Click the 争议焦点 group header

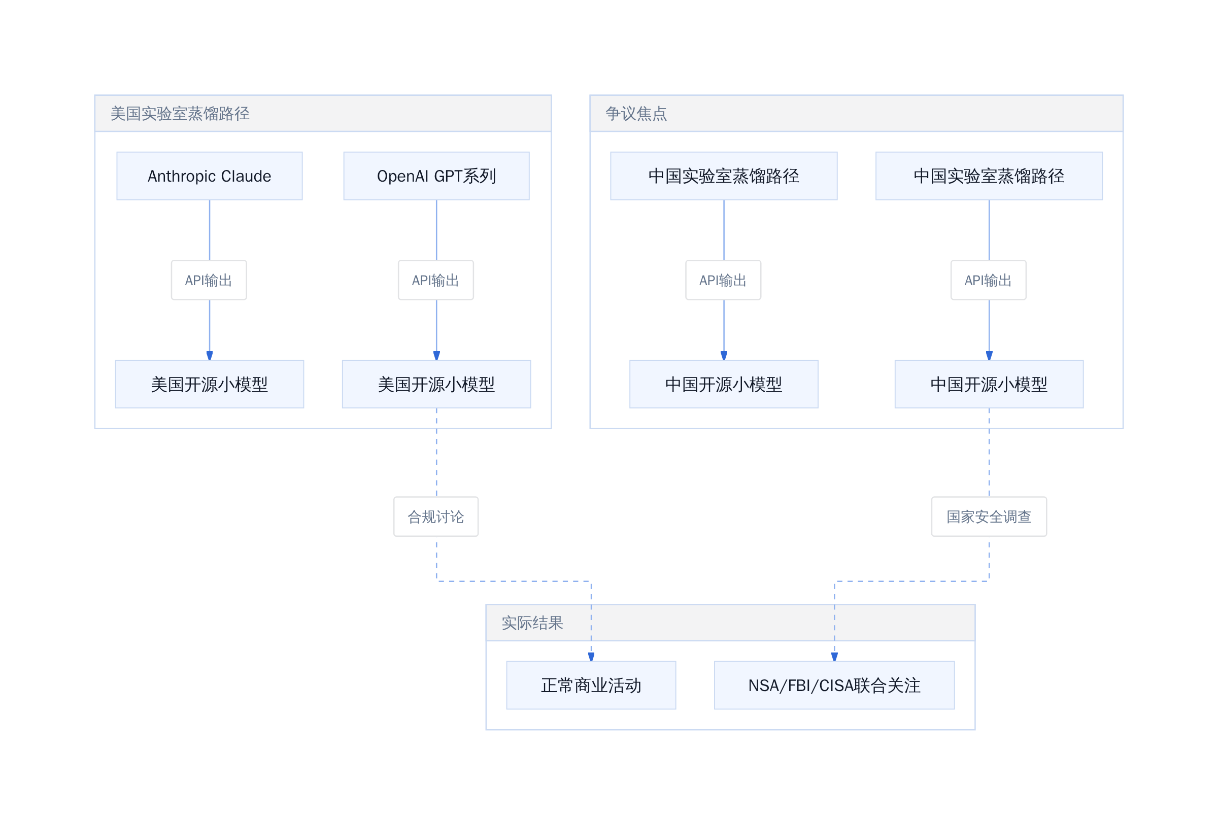point(856,113)
